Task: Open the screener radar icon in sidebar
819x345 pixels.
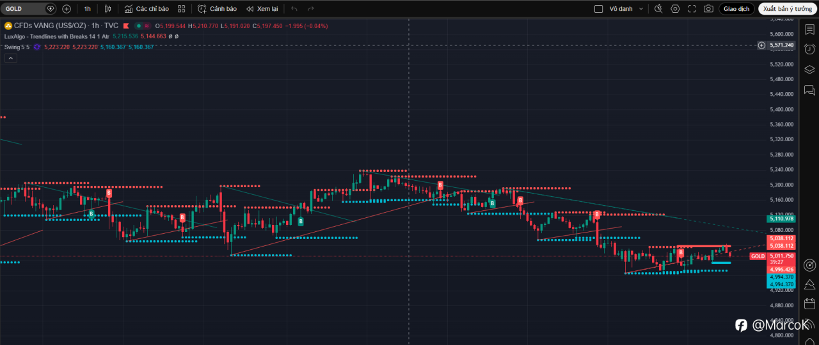Action: [809, 264]
